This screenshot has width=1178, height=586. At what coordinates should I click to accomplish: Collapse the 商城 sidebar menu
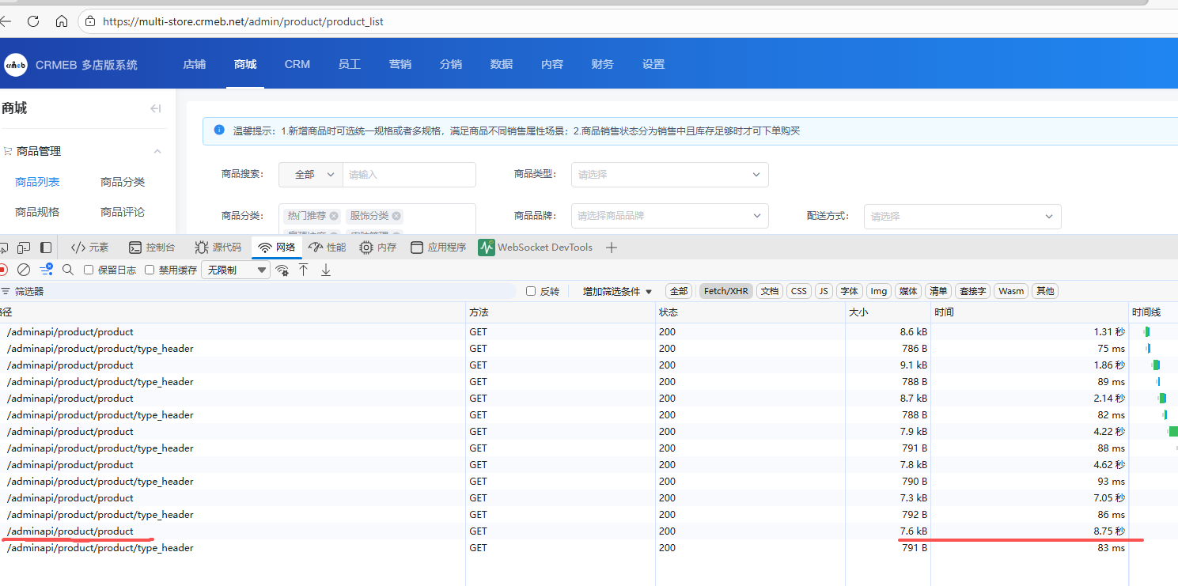(156, 108)
